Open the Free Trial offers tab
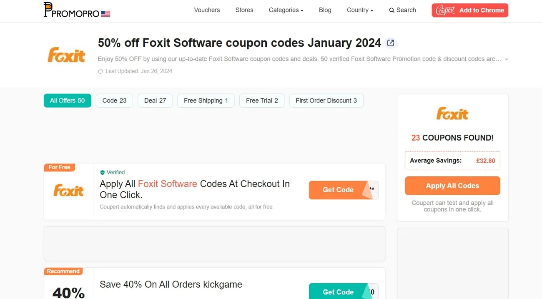 point(261,101)
